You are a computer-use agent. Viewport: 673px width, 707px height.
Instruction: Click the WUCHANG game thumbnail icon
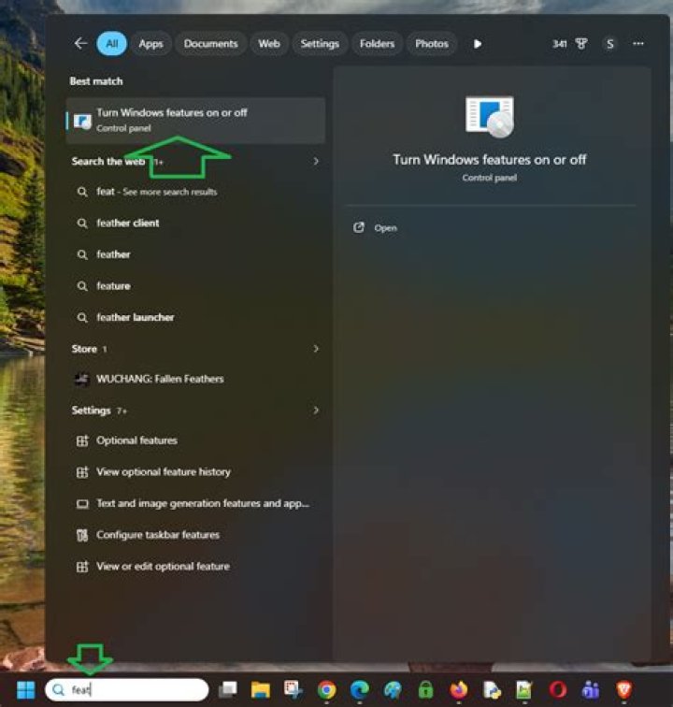pos(82,379)
